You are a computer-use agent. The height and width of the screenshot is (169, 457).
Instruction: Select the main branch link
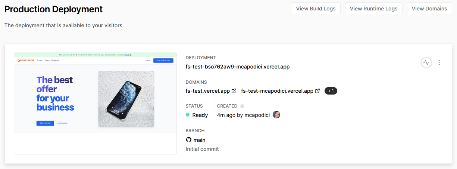(199, 140)
